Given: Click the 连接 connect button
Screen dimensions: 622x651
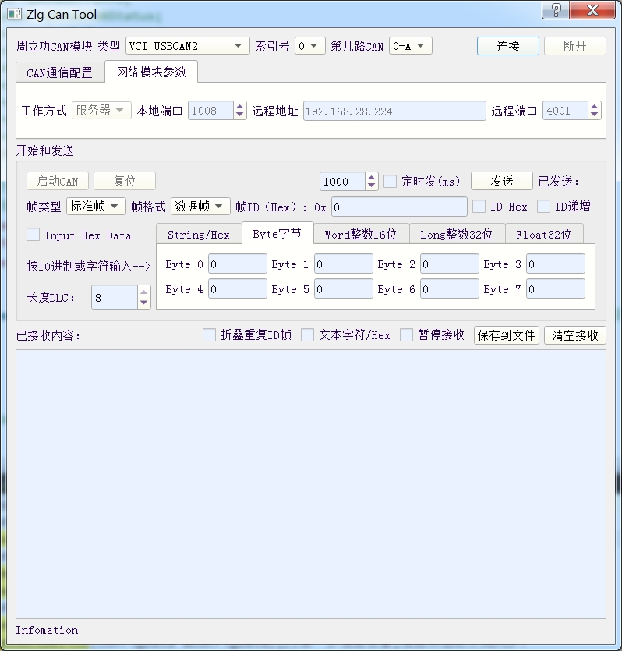Looking at the screenshot, I should pyautogui.click(x=508, y=46).
